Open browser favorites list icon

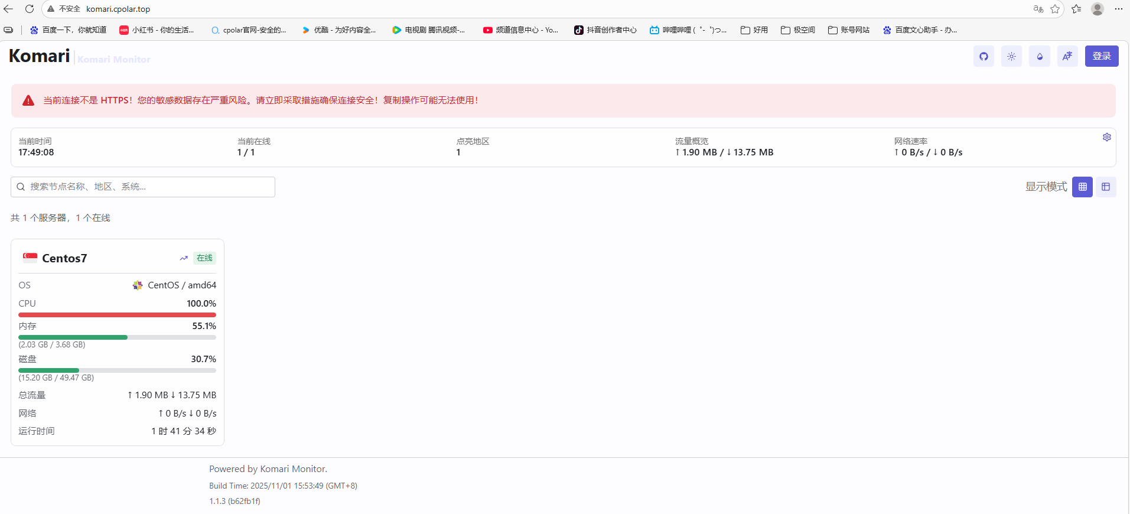pyautogui.click(x=1076, y=9)
